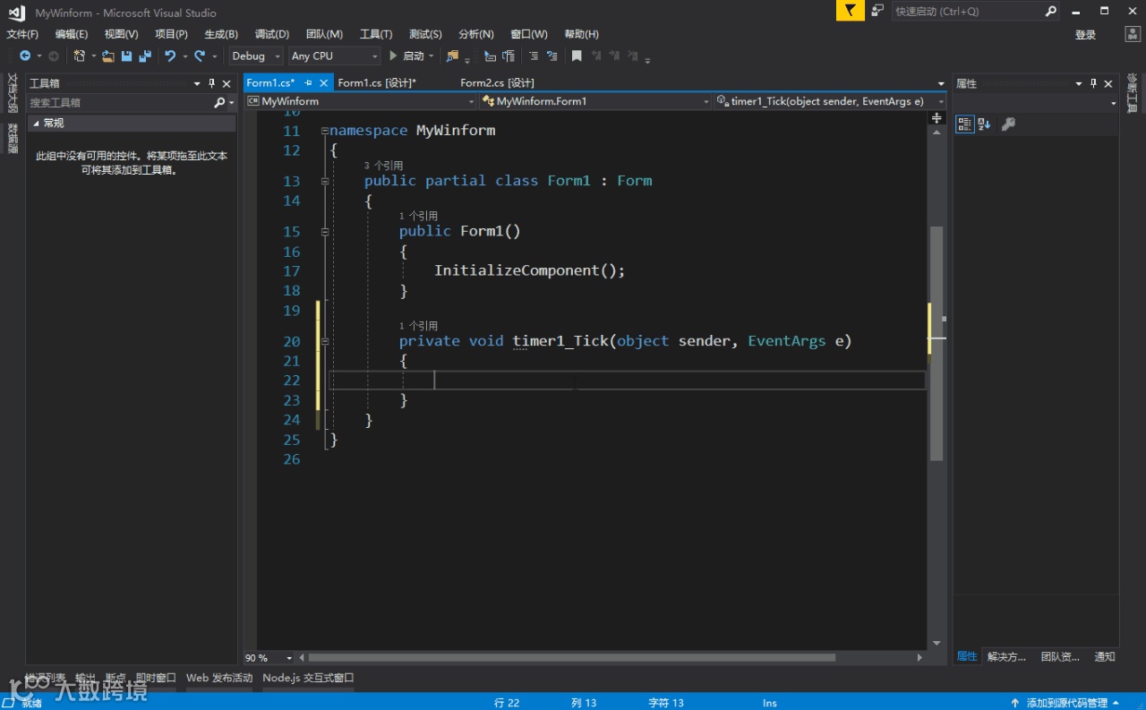Save the current file with single floppy icon

[127, 56]
